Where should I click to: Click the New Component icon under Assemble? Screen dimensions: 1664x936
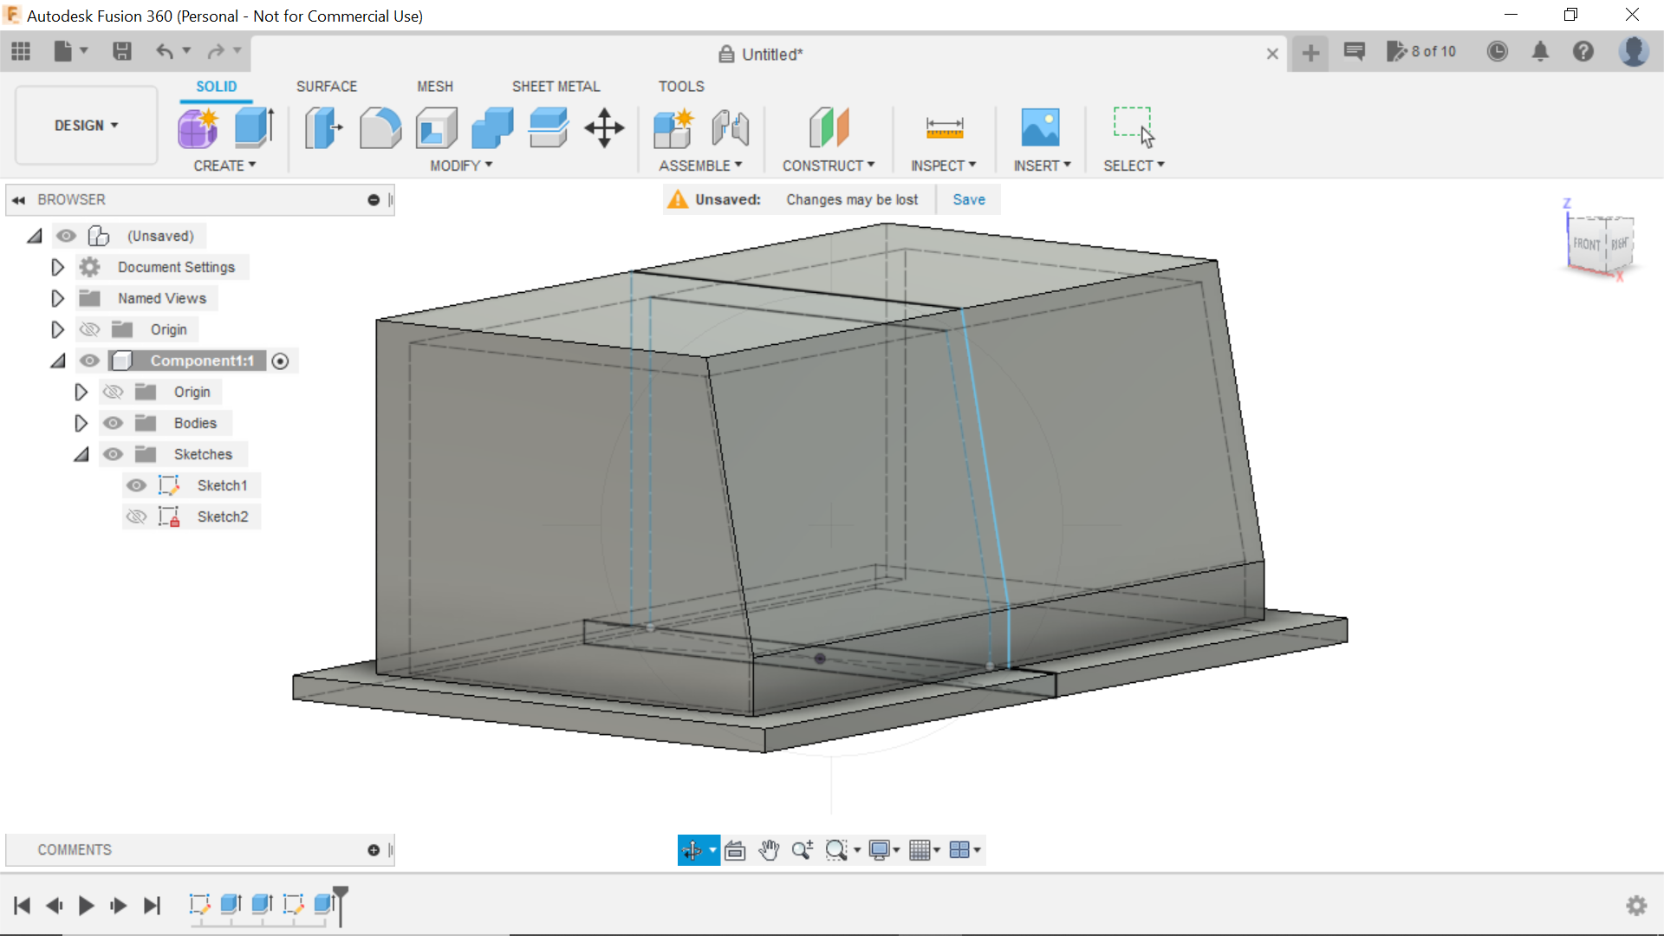[x=673, y=127]
